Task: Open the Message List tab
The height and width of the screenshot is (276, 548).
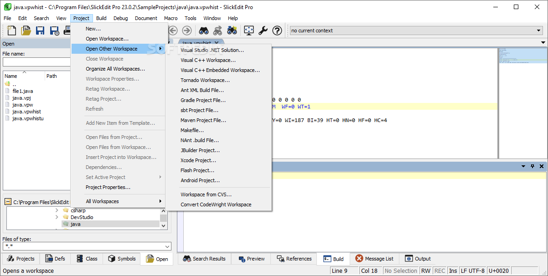Action: (x=373, y=259)
